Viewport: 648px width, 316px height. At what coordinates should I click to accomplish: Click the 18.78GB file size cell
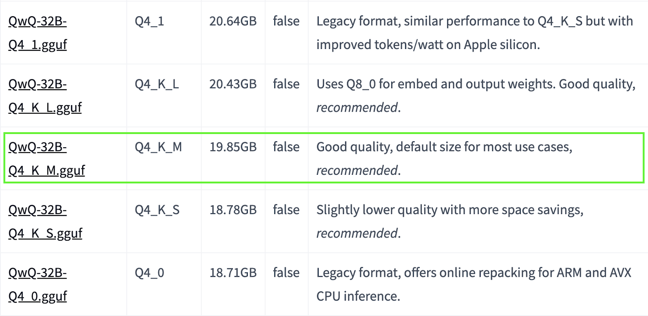pyautogui.click(x=233, y=210)
